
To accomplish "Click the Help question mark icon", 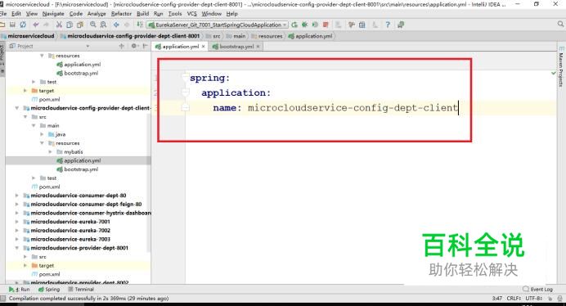I will pyautogui.click(x=388, y=25).
